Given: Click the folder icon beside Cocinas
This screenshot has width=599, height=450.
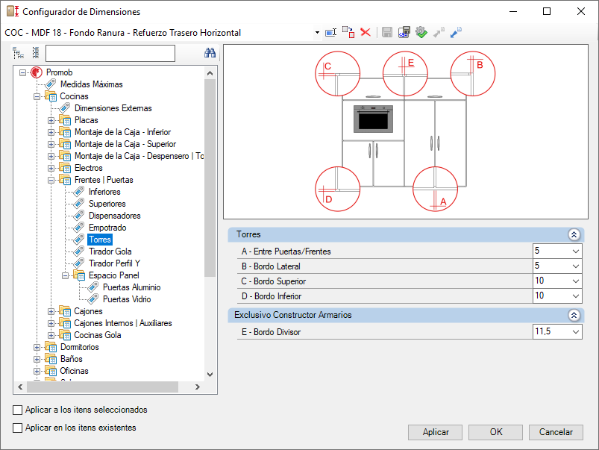Looking at the screenshot, I should (51, 96).
